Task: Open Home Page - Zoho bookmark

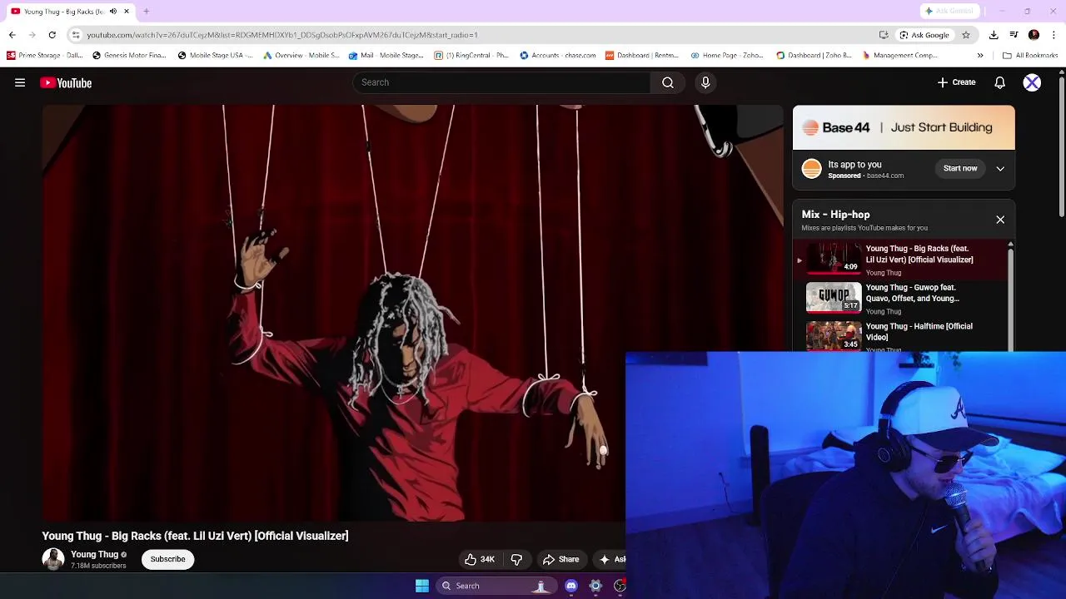Action: 727,56
